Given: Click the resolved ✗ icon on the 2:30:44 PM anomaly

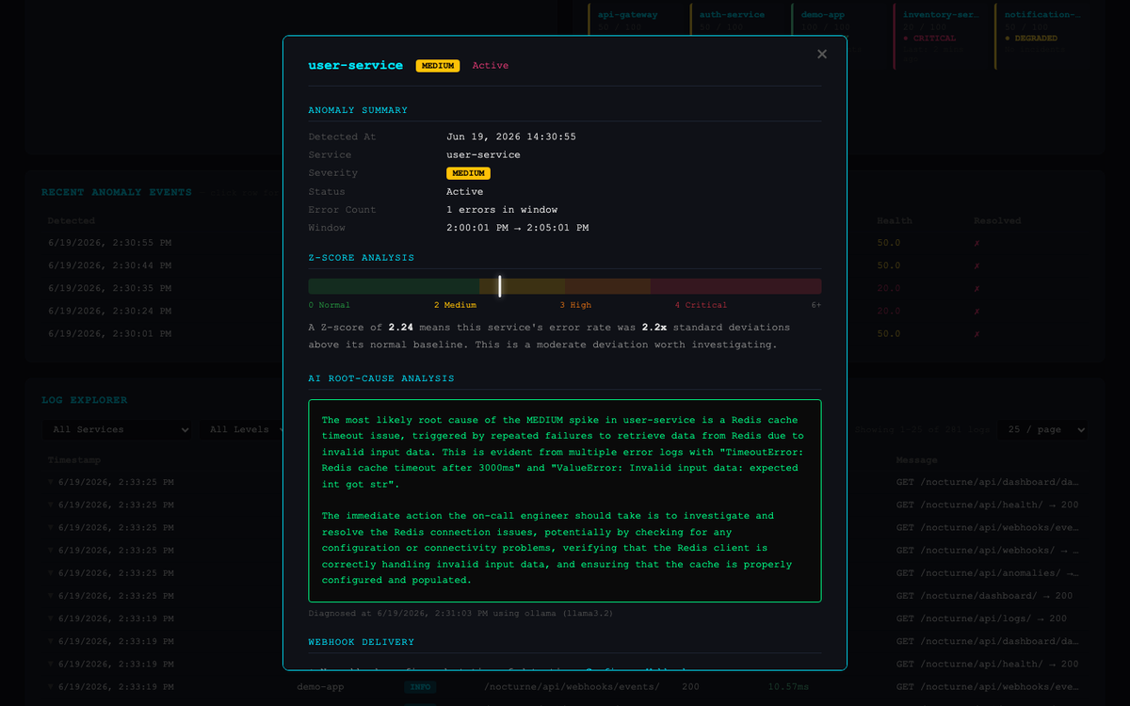Looking at the screenshot, I should pos(977,266).
